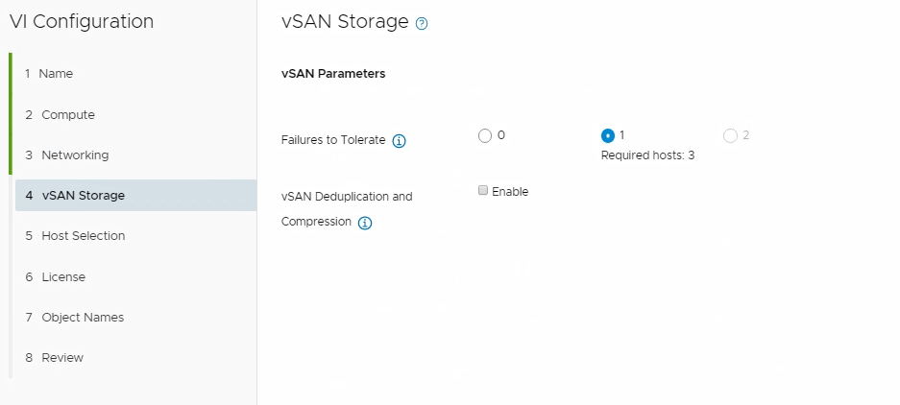Select 0 failures to tolerate
This screenshot has height=405, width=900.
(485, 136)
